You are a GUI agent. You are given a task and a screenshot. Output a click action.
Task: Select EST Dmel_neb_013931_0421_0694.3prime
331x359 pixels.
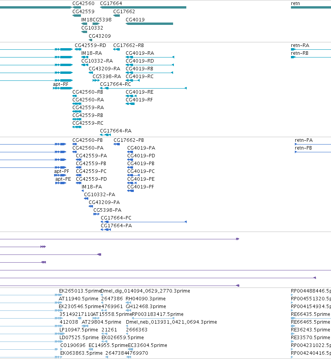coord(171,322)
